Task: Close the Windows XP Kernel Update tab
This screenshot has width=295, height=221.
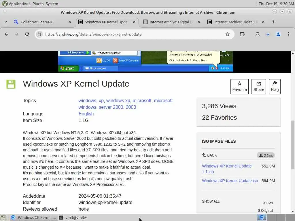Action: click(x=134, y=22)
